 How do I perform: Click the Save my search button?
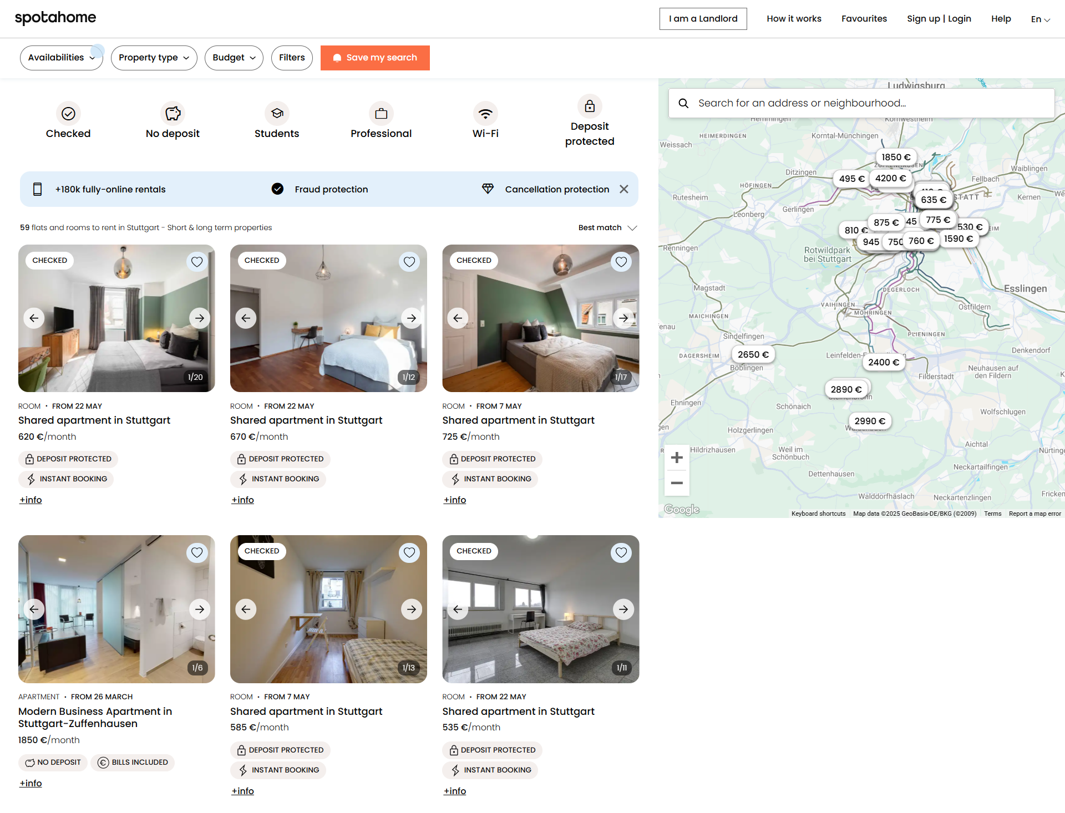coord(375,58)
